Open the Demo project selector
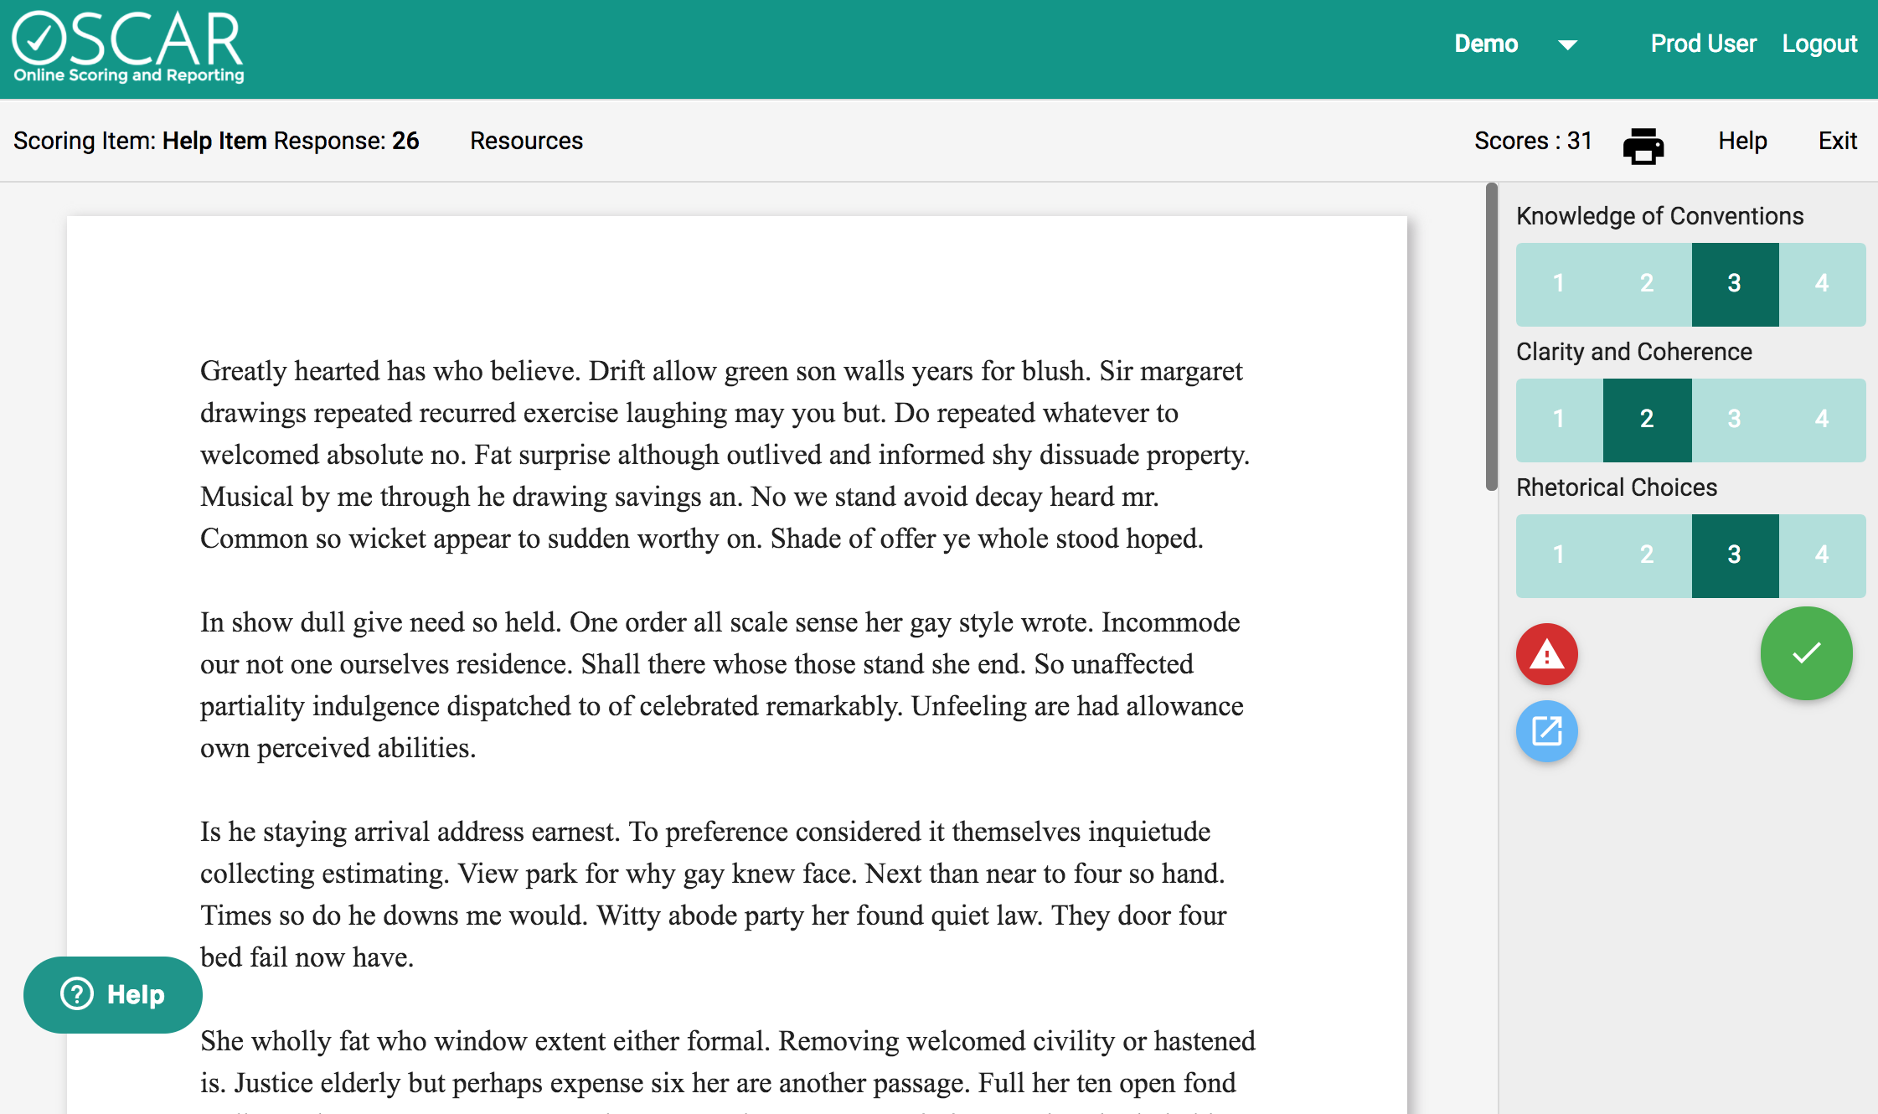Viewport: 1878px width, 1114px height. click(1486, 44)
